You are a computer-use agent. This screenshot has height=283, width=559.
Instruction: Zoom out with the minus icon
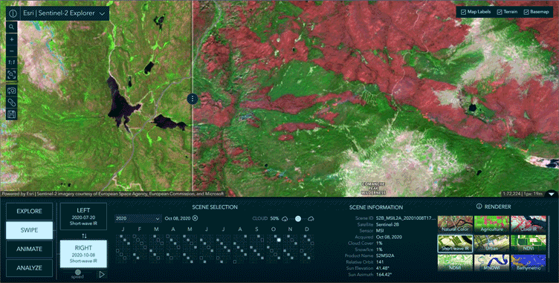point(11,51)
